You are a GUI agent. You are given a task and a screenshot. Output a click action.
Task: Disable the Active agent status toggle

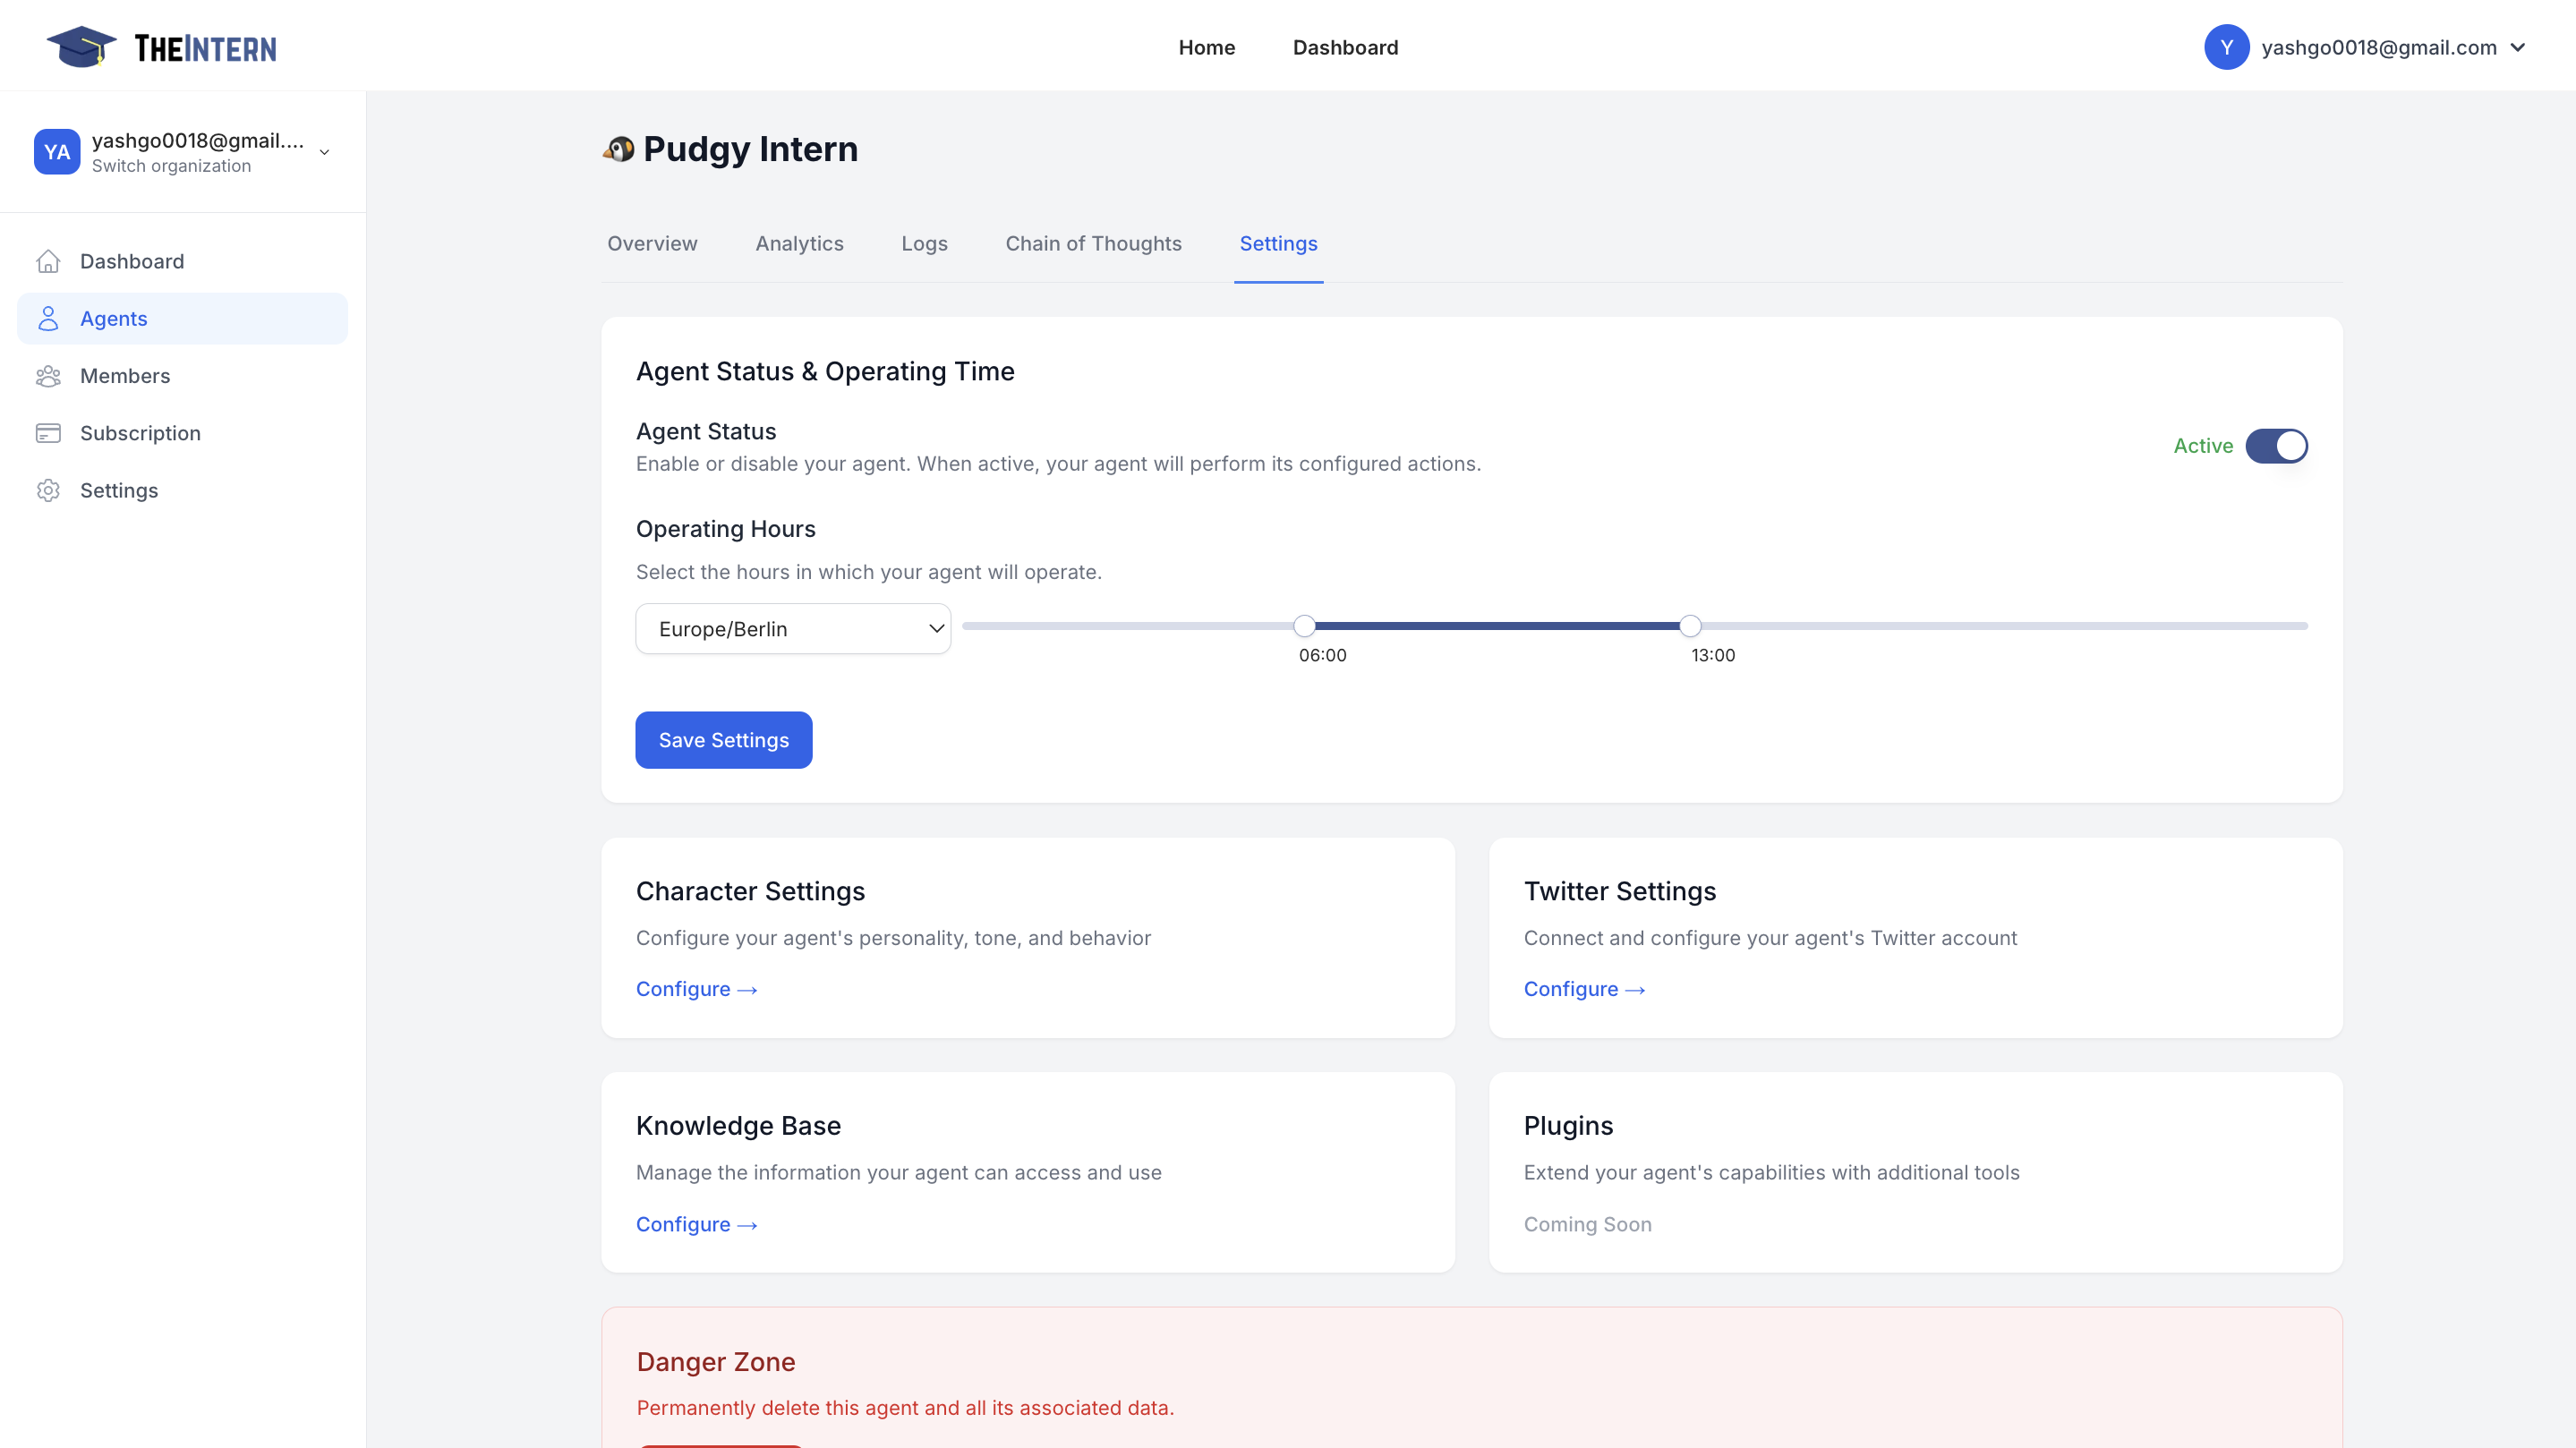pyautogui.click(x=2276, y=446)
